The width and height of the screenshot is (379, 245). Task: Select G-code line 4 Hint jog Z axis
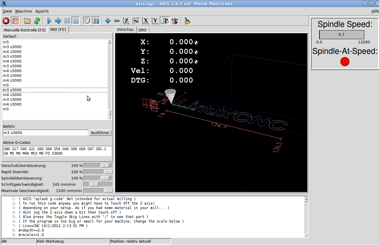pyautogui.click(x=70, y=212)
